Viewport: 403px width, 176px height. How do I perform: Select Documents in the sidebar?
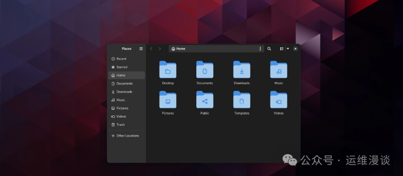point(124,84)
